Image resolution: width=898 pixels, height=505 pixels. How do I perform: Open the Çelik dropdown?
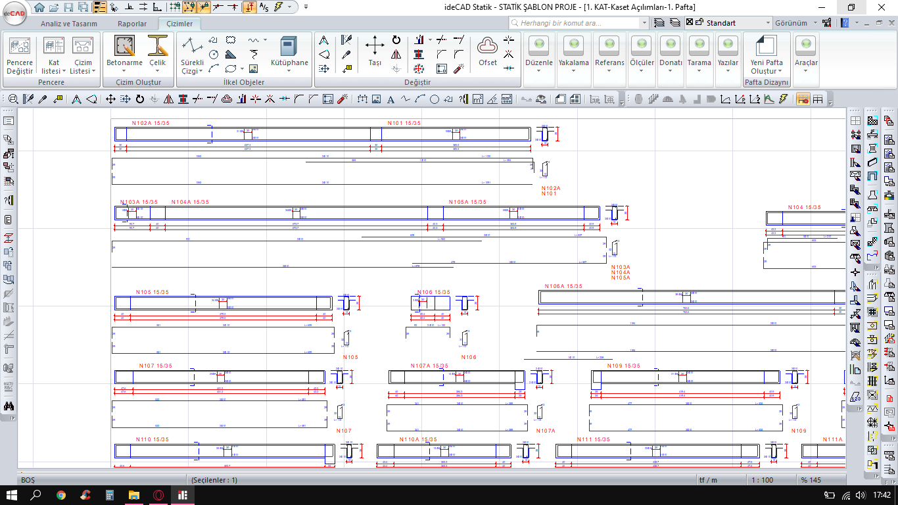pyautogui.click(x=157, y=55)
